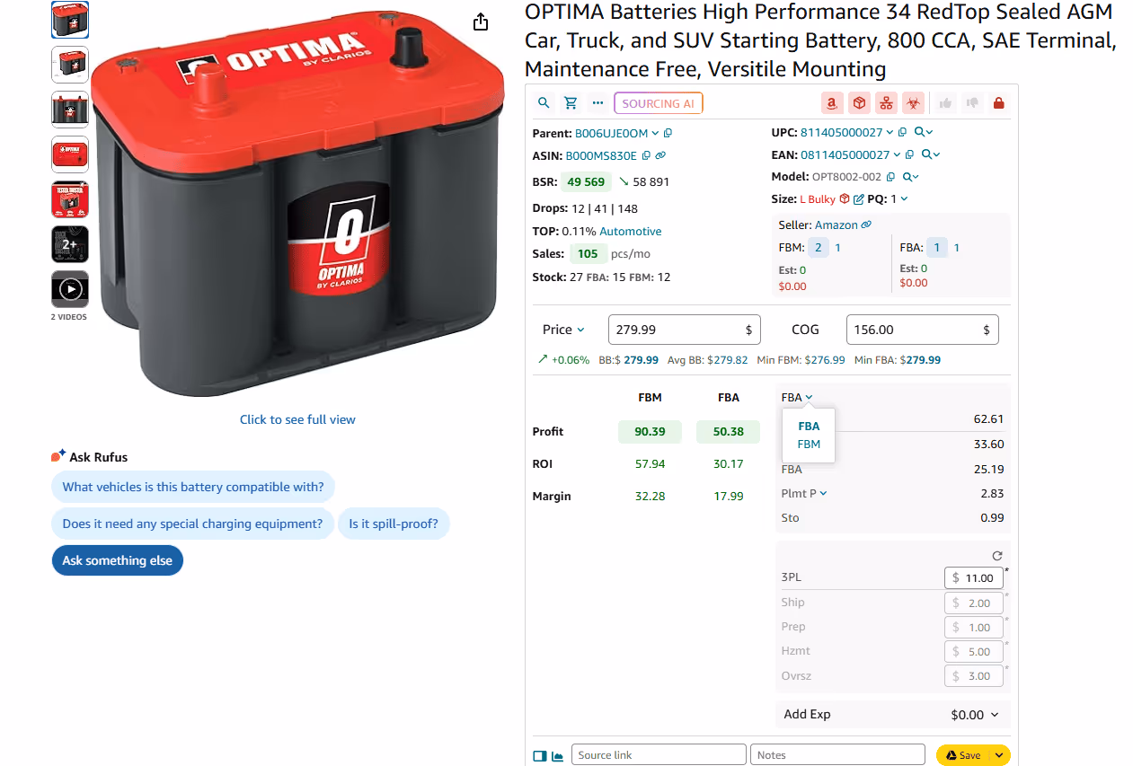Select FBA in the fulfillment popup
The height and width of the screenshot is (766, 1133).
click(809, 427)
